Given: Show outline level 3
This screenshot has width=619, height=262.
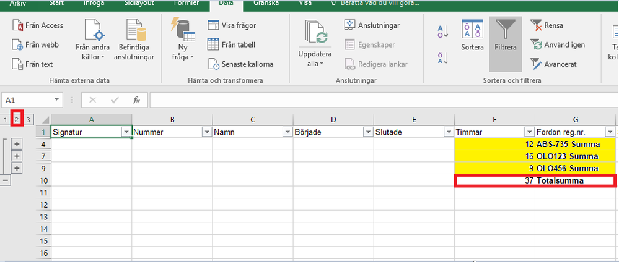Looking at the screenshot, I should click(28, 119).
